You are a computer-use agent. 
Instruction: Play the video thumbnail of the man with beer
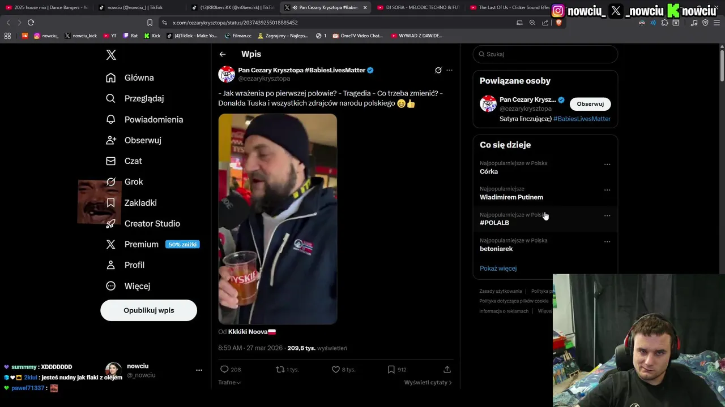[278, 219]
